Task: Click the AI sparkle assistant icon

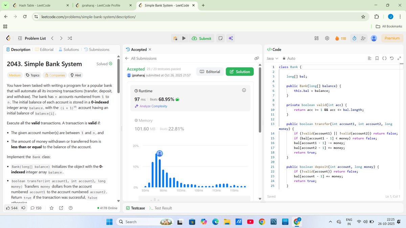Action: (230, 39)
